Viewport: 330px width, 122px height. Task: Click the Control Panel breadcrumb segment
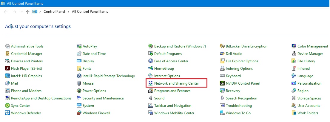pyautogui.click(x=55, y=12)
